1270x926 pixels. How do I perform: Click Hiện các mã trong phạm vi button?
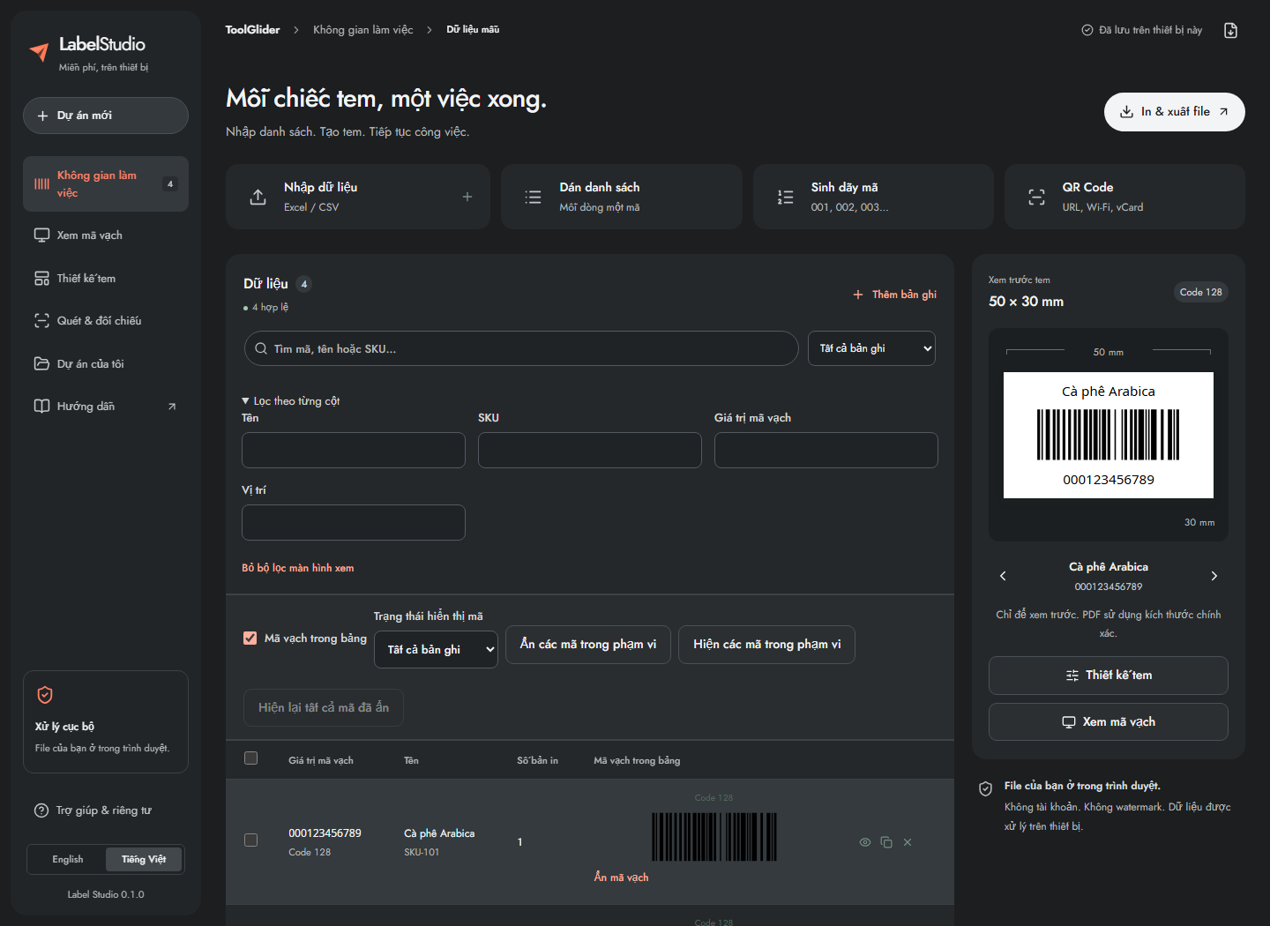(x=767, y=645)
